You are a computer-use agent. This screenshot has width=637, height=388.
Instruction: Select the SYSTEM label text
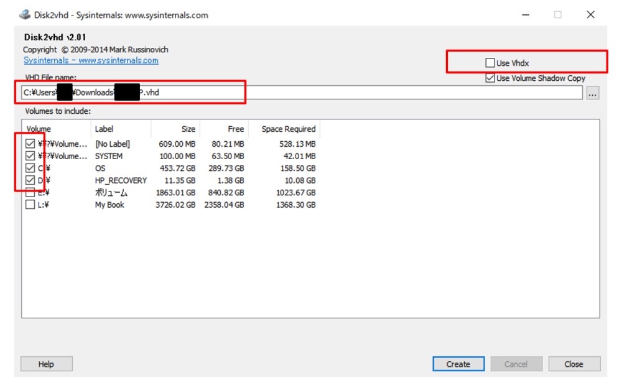coord(108,156)
